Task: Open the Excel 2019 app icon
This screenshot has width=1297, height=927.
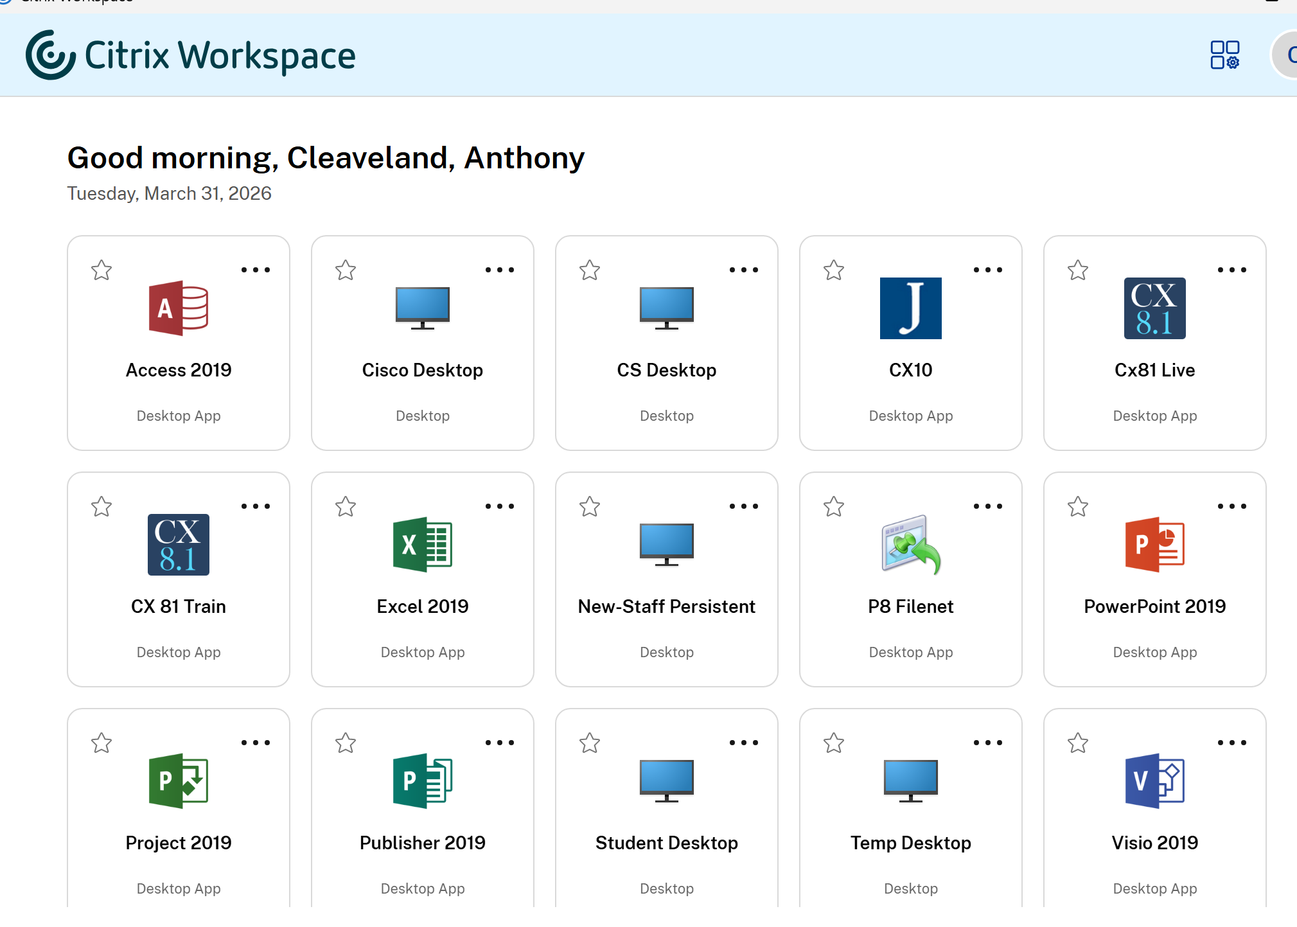Action: pyautogui.click(x=423, y=545)
